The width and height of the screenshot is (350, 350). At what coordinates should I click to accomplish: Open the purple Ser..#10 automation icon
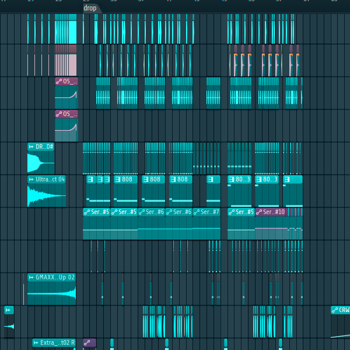click(259, 212)
